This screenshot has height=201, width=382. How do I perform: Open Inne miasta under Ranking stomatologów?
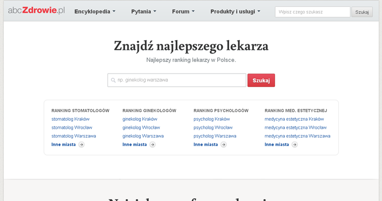[x=64, y=145]
